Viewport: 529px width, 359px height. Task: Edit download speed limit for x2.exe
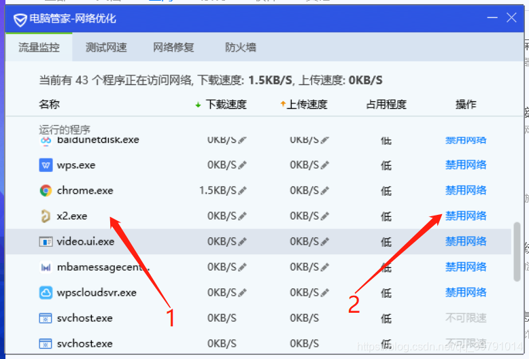[243, 216]
